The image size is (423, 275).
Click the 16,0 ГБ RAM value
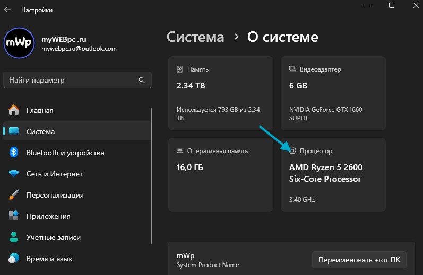click(189, 167)
